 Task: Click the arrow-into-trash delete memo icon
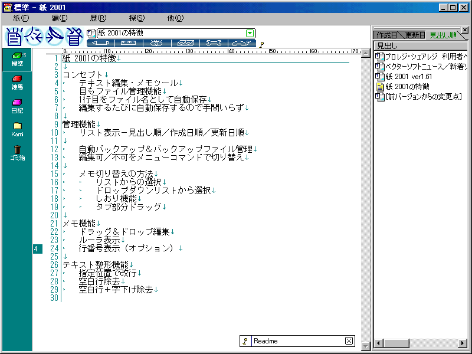[74, 37]
